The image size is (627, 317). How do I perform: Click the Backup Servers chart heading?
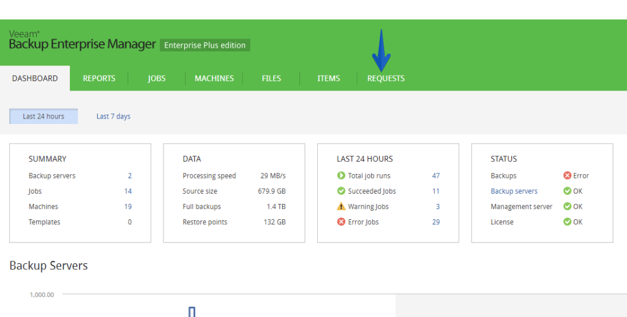pyautogui.click(x=49, y=265)
